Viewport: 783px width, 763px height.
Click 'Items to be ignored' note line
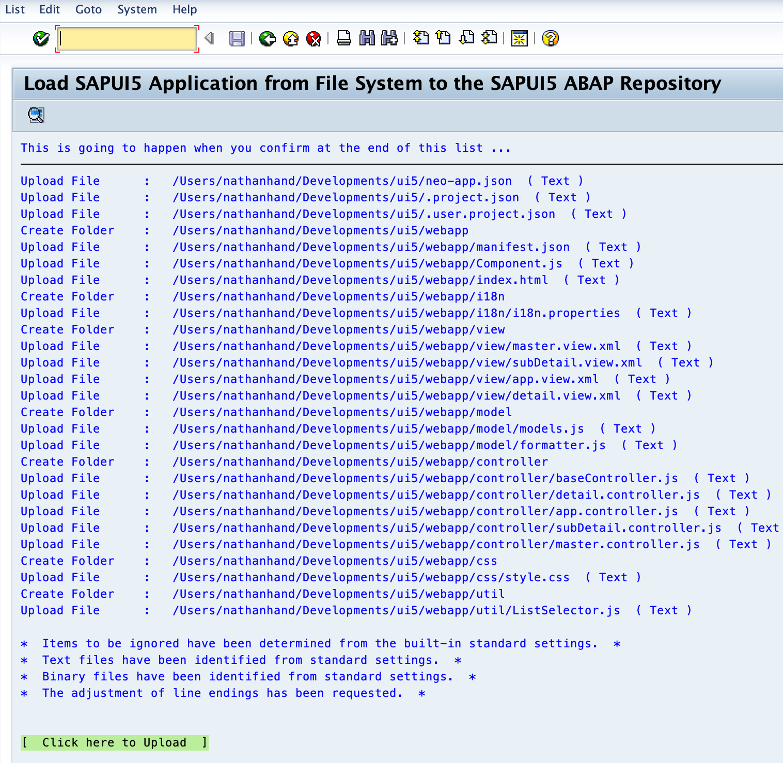(x=321, y=643)
